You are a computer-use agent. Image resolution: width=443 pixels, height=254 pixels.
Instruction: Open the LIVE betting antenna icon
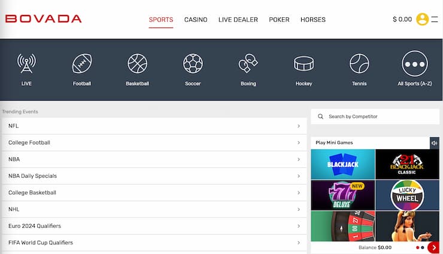click(x=26, y=63)
